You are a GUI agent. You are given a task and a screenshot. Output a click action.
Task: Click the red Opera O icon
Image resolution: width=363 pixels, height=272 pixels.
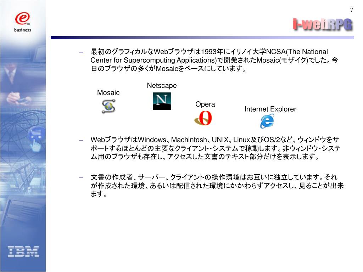point(203,118)
